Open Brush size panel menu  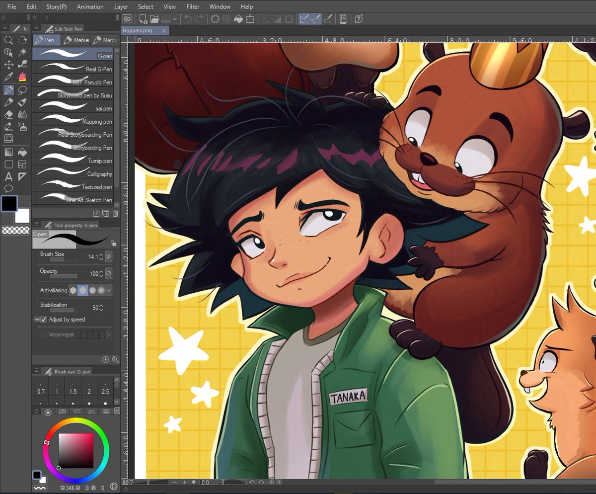tap(37, 371)
